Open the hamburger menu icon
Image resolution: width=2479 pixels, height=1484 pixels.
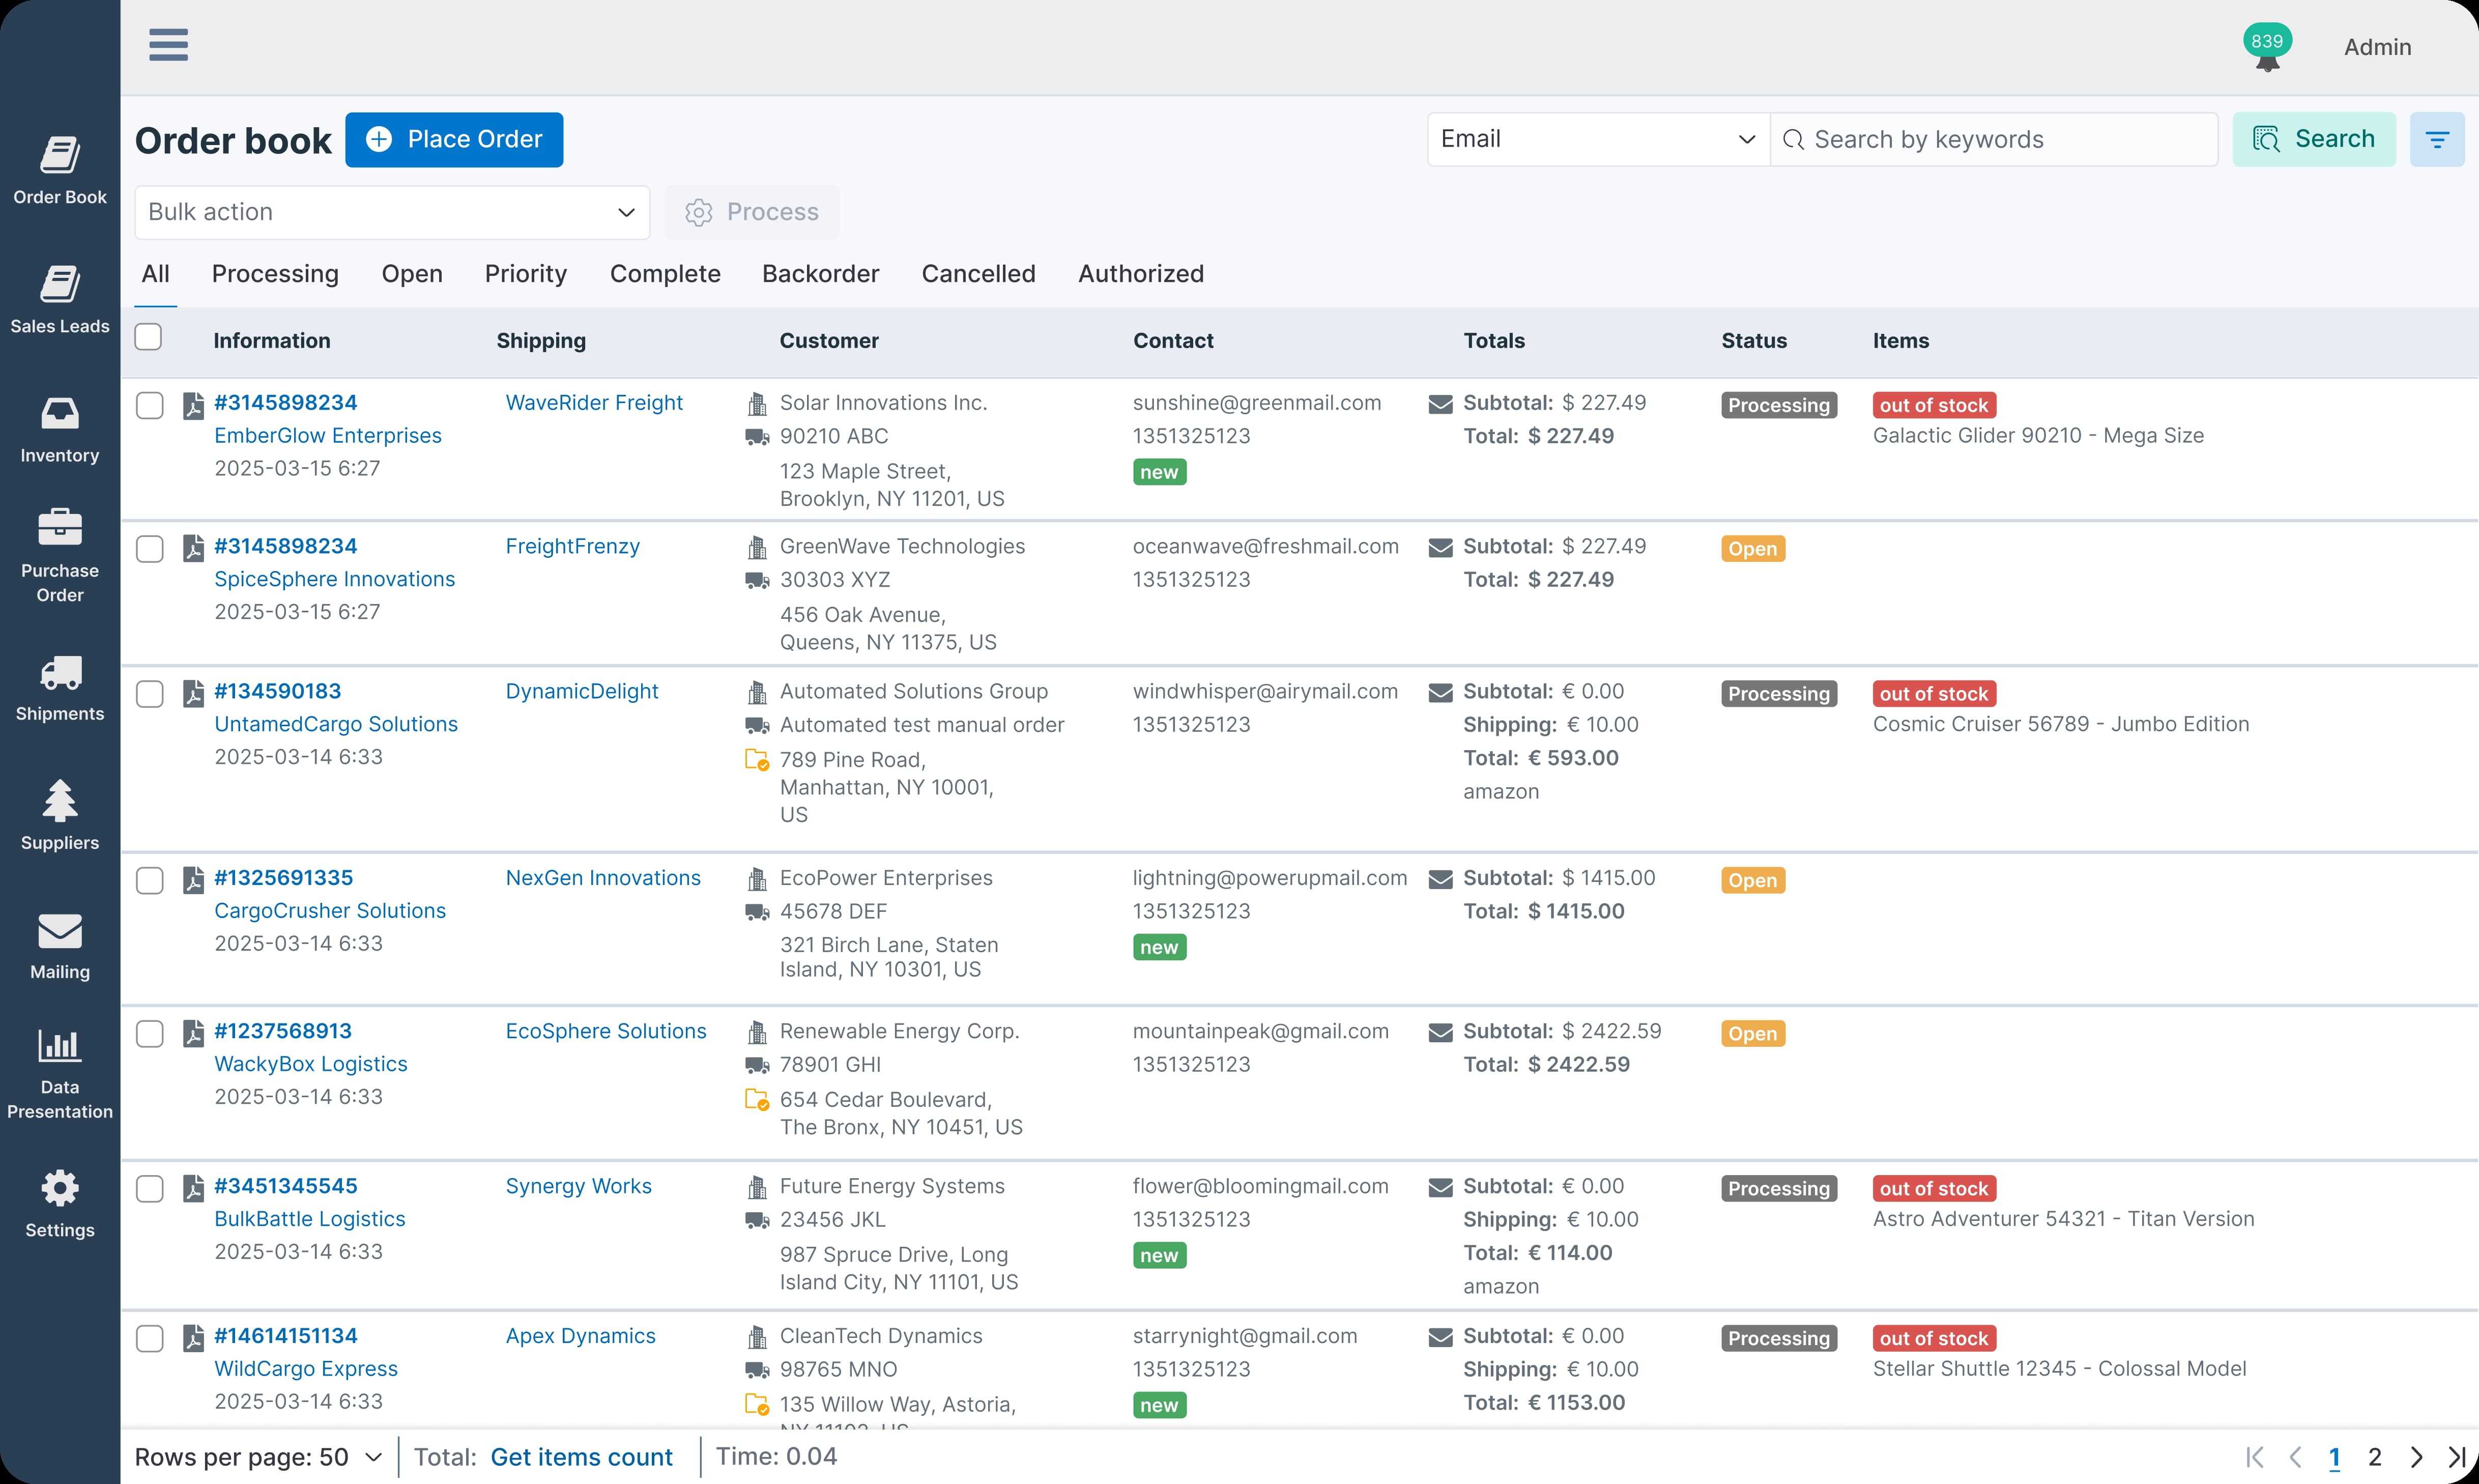click(168, 45)
